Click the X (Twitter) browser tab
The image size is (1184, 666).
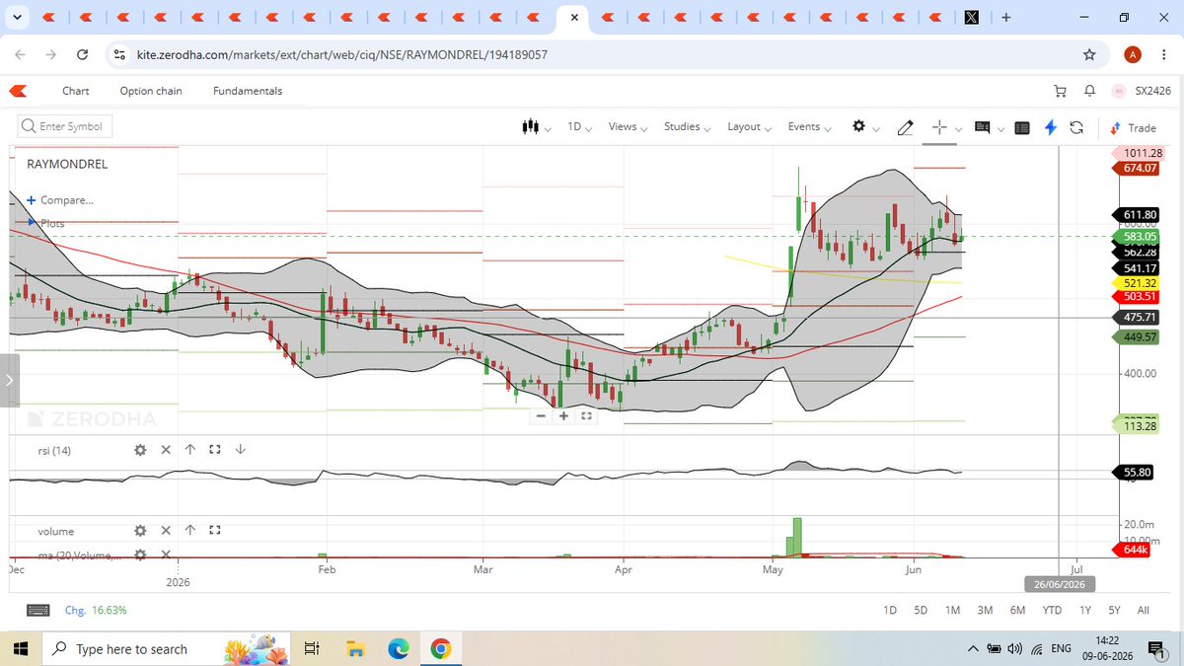coord(971,18)
